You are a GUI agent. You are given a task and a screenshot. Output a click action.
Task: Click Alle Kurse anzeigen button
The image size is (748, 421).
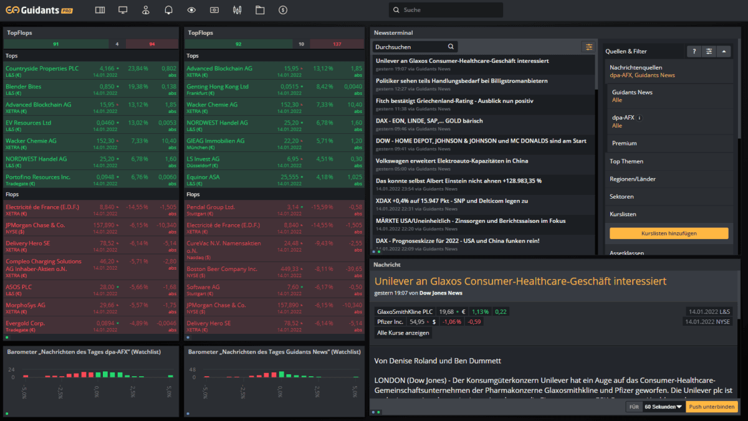pyautogui.click(x=403, y=333)
